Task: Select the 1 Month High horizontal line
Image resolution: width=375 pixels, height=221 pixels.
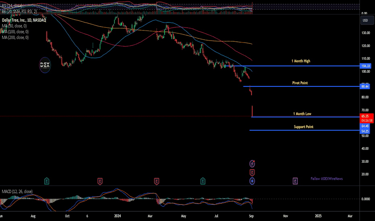Action: pos(292,66)
